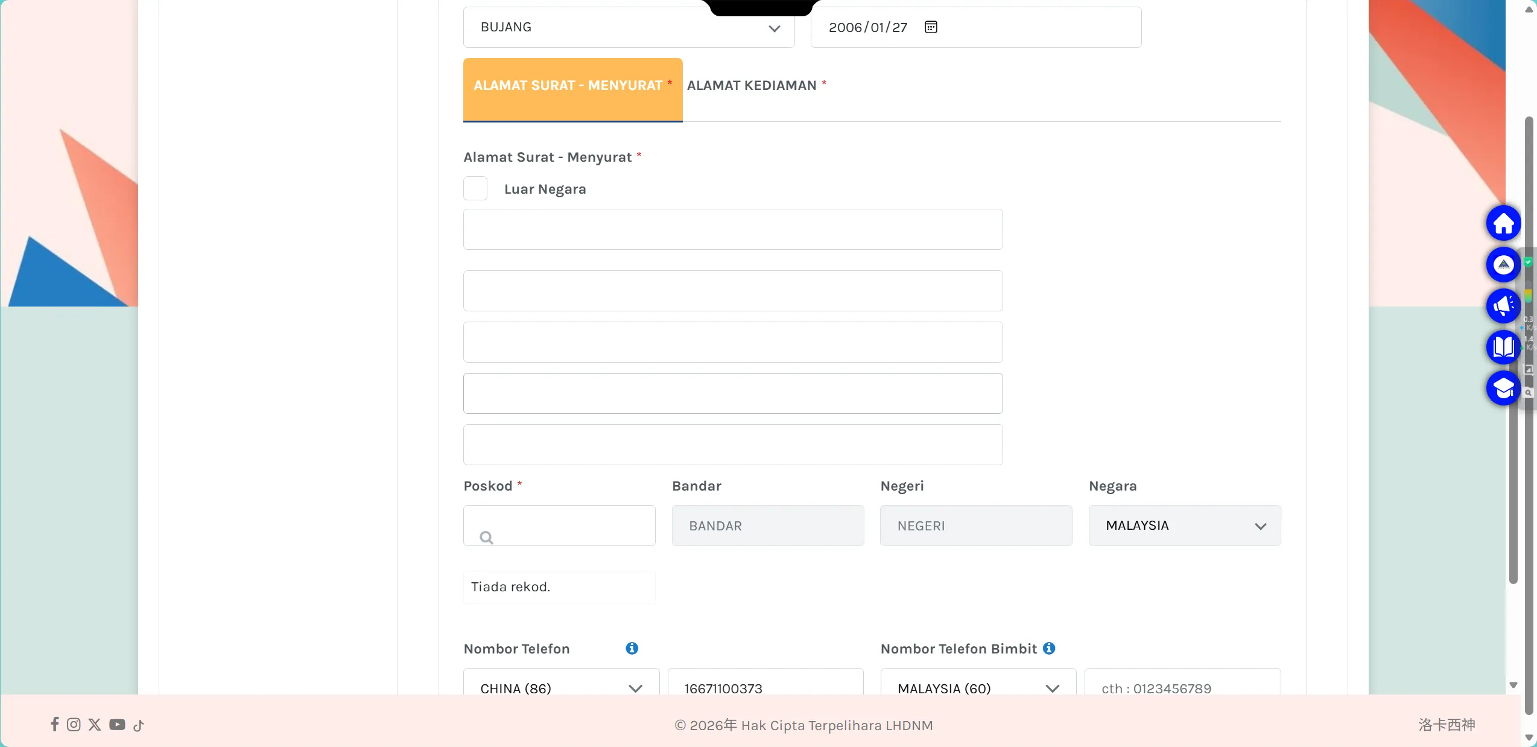Image resolution: width=1537 pixels, height=747 pixels.
Task: Click the floating graduation cap icon
Action: (1503, 389)
